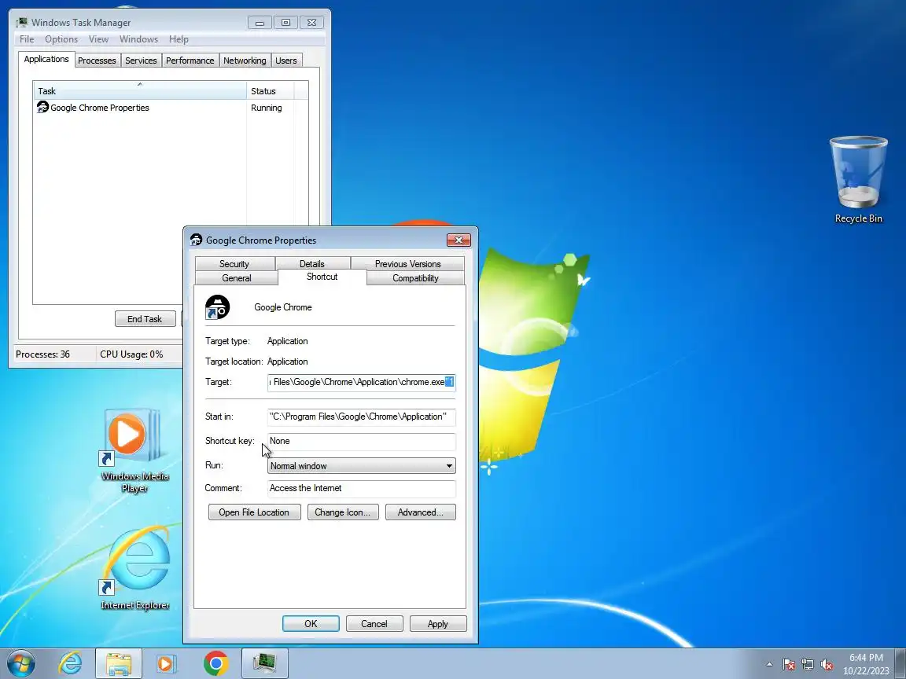Open the Help menu in Task Manager
The image size is (906, 679).
point(179,39)
